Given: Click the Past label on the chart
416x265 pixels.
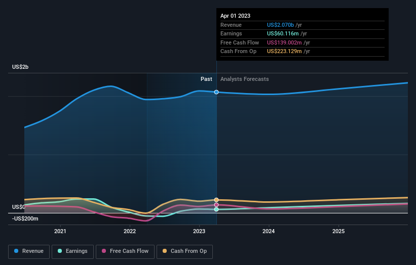Looking at the screenshot, I should pos(206,79).
